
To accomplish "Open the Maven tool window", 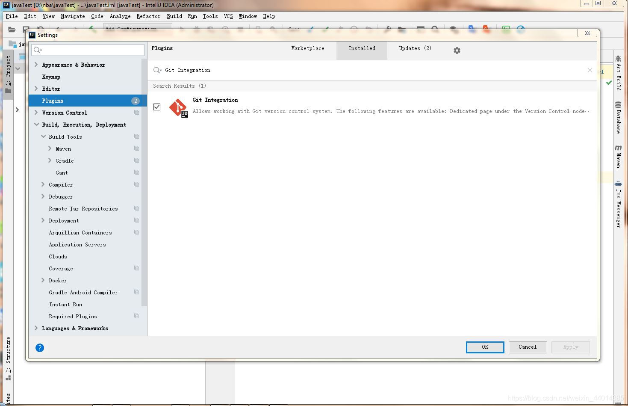I will [618, 156].
